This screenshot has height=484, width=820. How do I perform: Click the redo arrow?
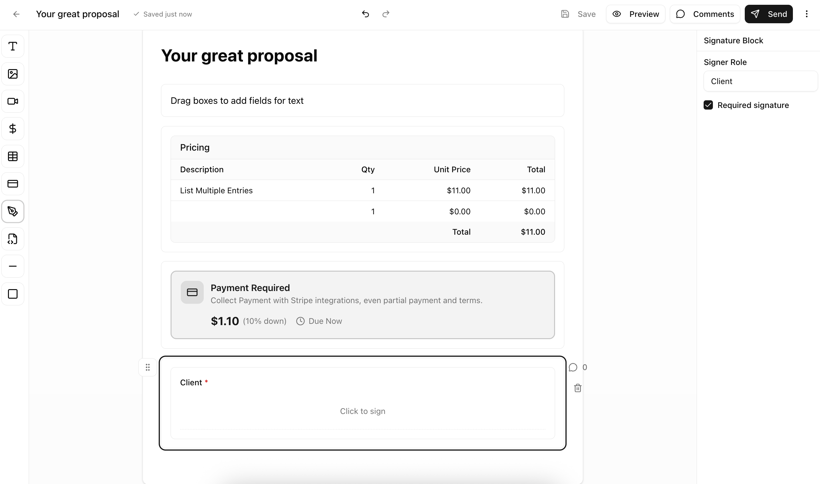pyautogui.click(x=386, y=14)
